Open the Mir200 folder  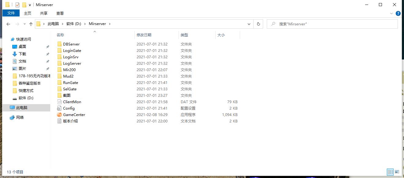pos(69,70)
